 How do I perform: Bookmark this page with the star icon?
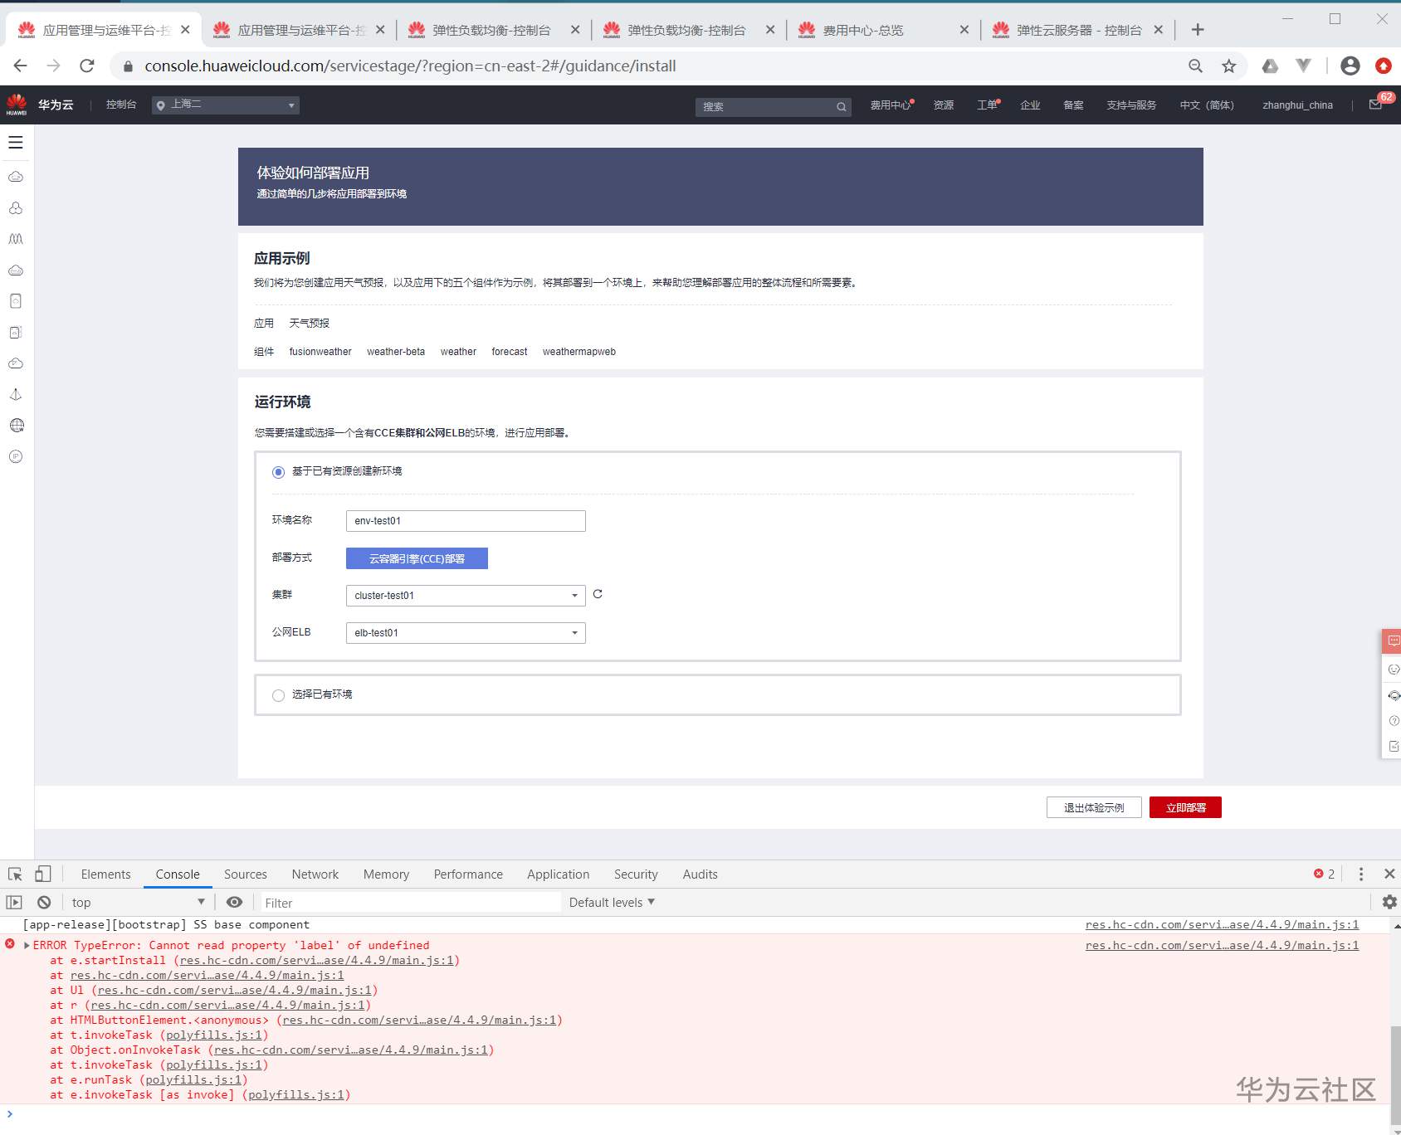pos(1229,66)
